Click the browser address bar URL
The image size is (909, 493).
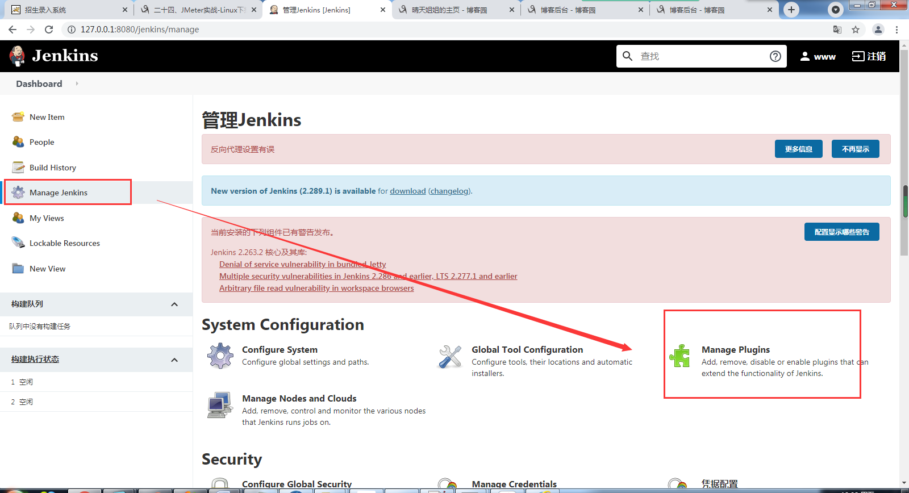point(140,30)
